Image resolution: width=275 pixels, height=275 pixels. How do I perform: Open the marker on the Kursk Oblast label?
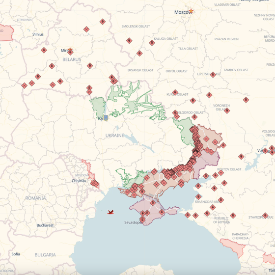pyautogui.click(x=175, y=92)
